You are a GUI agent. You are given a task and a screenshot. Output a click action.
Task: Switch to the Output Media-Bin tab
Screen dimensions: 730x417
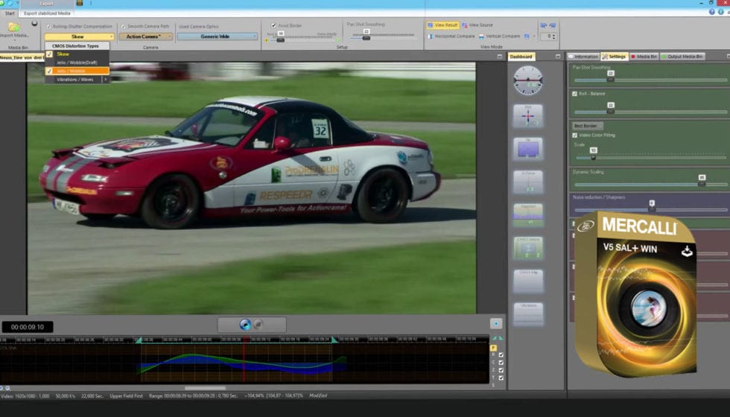pyautogui.click(x=683, y=57)
